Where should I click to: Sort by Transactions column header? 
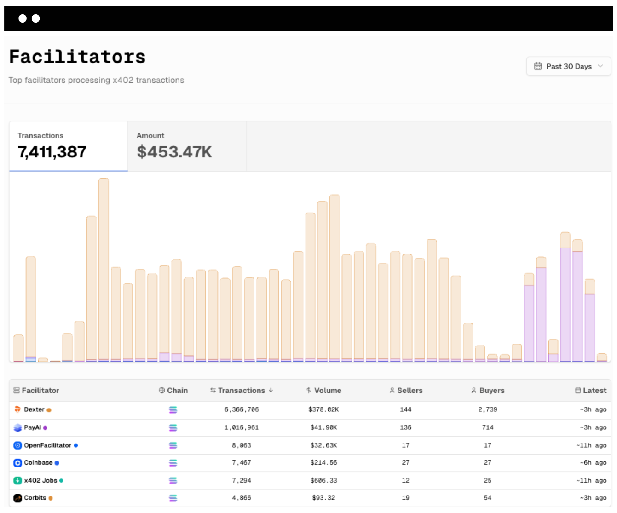click(242, 390)
